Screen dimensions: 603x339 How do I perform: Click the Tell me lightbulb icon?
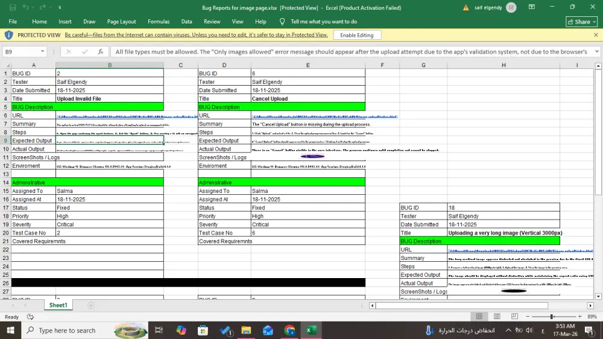coord(282,22)
